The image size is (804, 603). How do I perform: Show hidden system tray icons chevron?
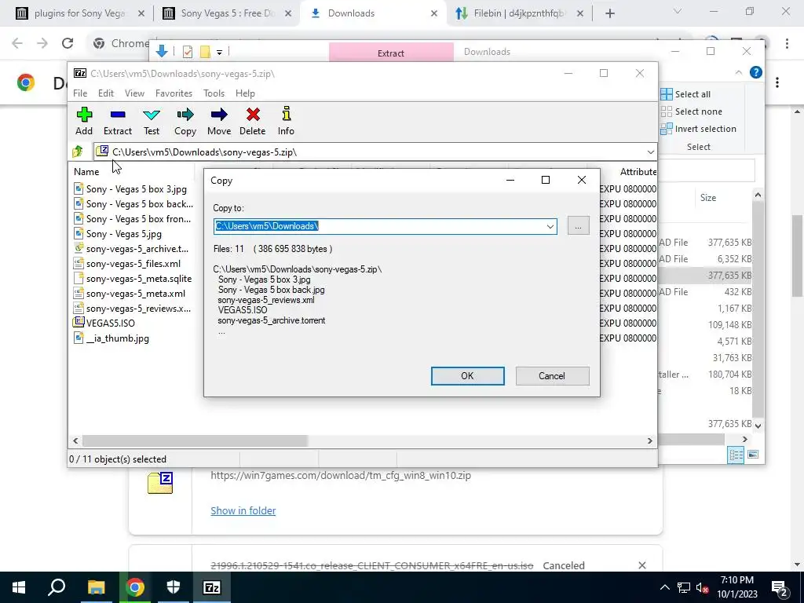[664, 587]
